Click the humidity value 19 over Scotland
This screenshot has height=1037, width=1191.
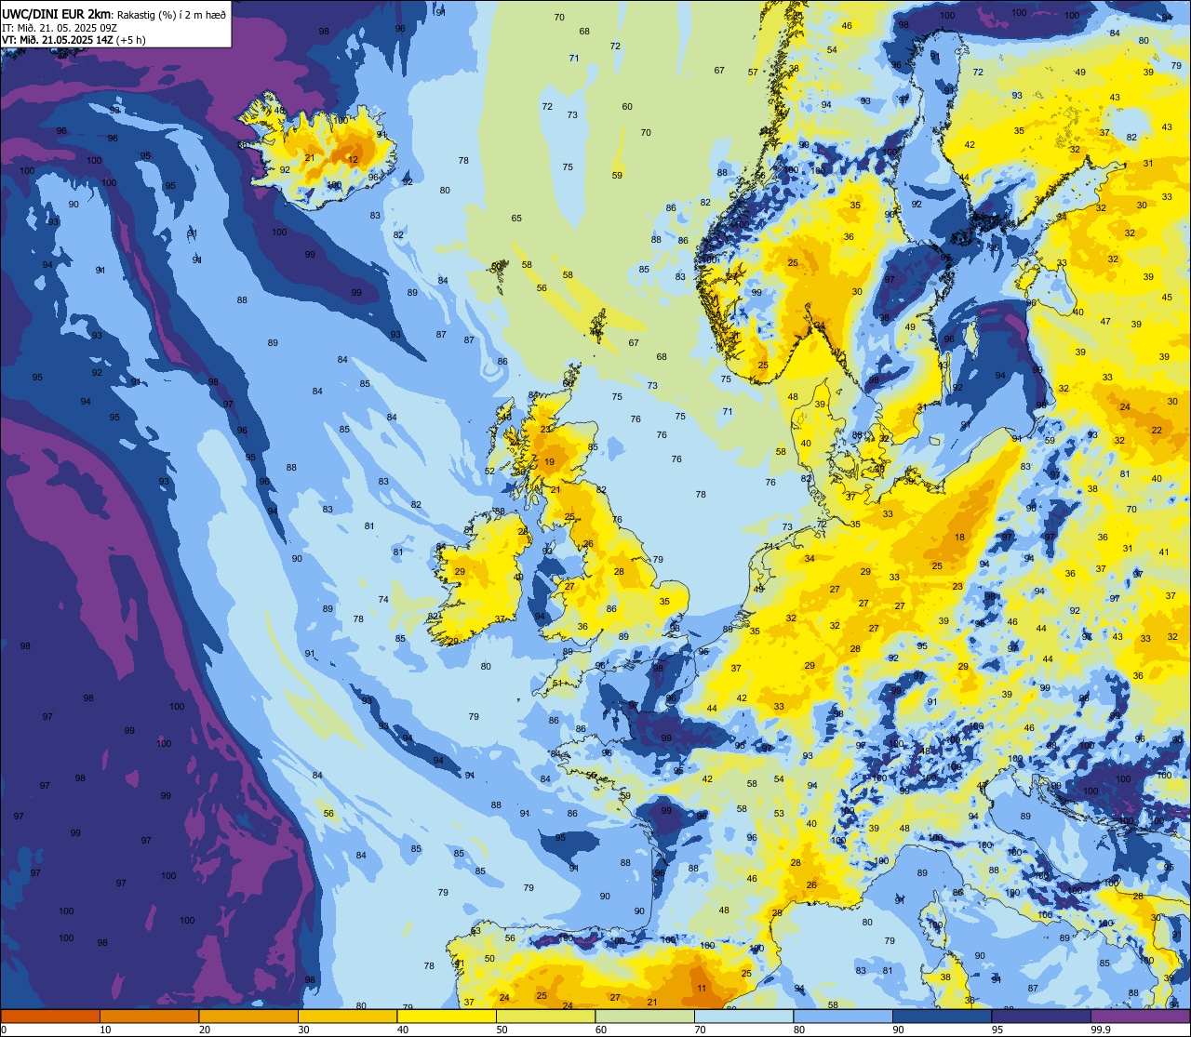point(550,461)
